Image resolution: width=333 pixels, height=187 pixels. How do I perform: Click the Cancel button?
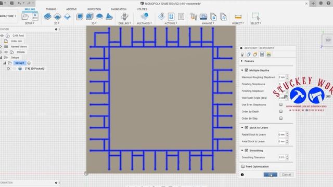286,175
